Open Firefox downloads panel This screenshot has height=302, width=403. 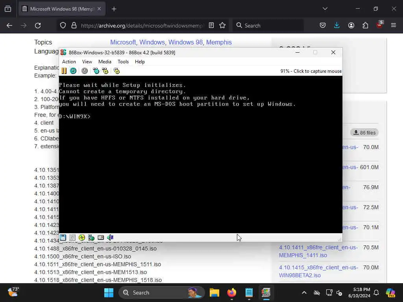point(337,25)
